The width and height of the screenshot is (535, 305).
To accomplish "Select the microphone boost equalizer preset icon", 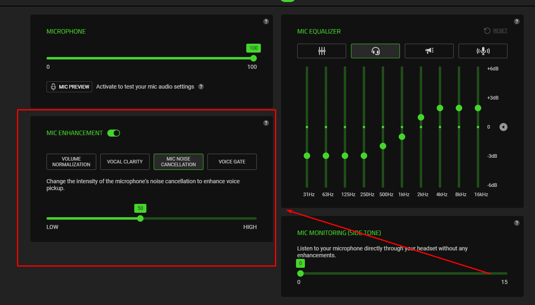I will coord(483,51).
